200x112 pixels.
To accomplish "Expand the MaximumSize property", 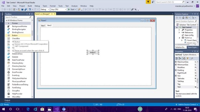I will click(176, 62).
